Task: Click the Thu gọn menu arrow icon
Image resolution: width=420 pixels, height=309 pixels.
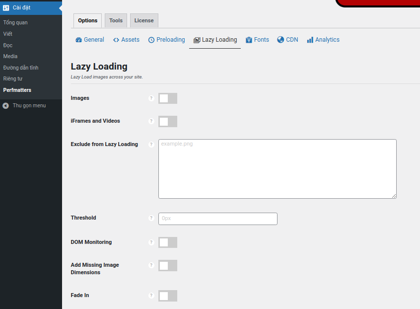Action: tap(5, 106)
